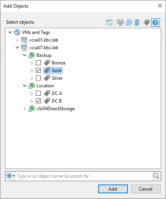Screen dimensions: 166x199
Task: Open the asterisk search type dropdown
Action: 11,176
